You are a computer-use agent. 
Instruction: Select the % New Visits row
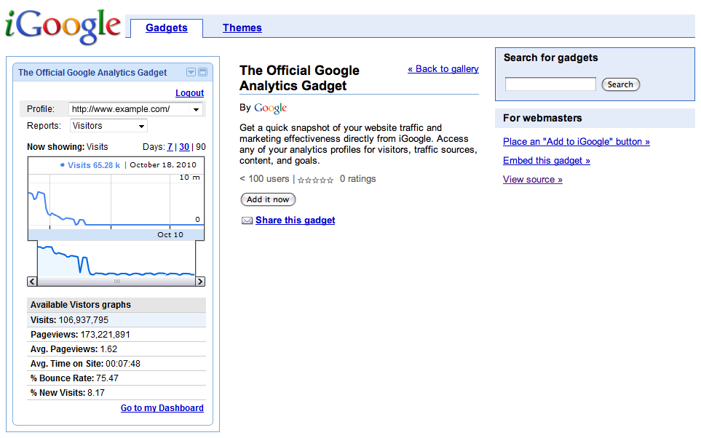[116, 393]
